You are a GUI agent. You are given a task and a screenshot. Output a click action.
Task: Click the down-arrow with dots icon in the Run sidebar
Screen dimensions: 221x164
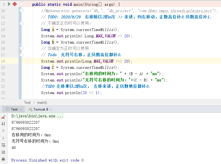coord(3,124)
